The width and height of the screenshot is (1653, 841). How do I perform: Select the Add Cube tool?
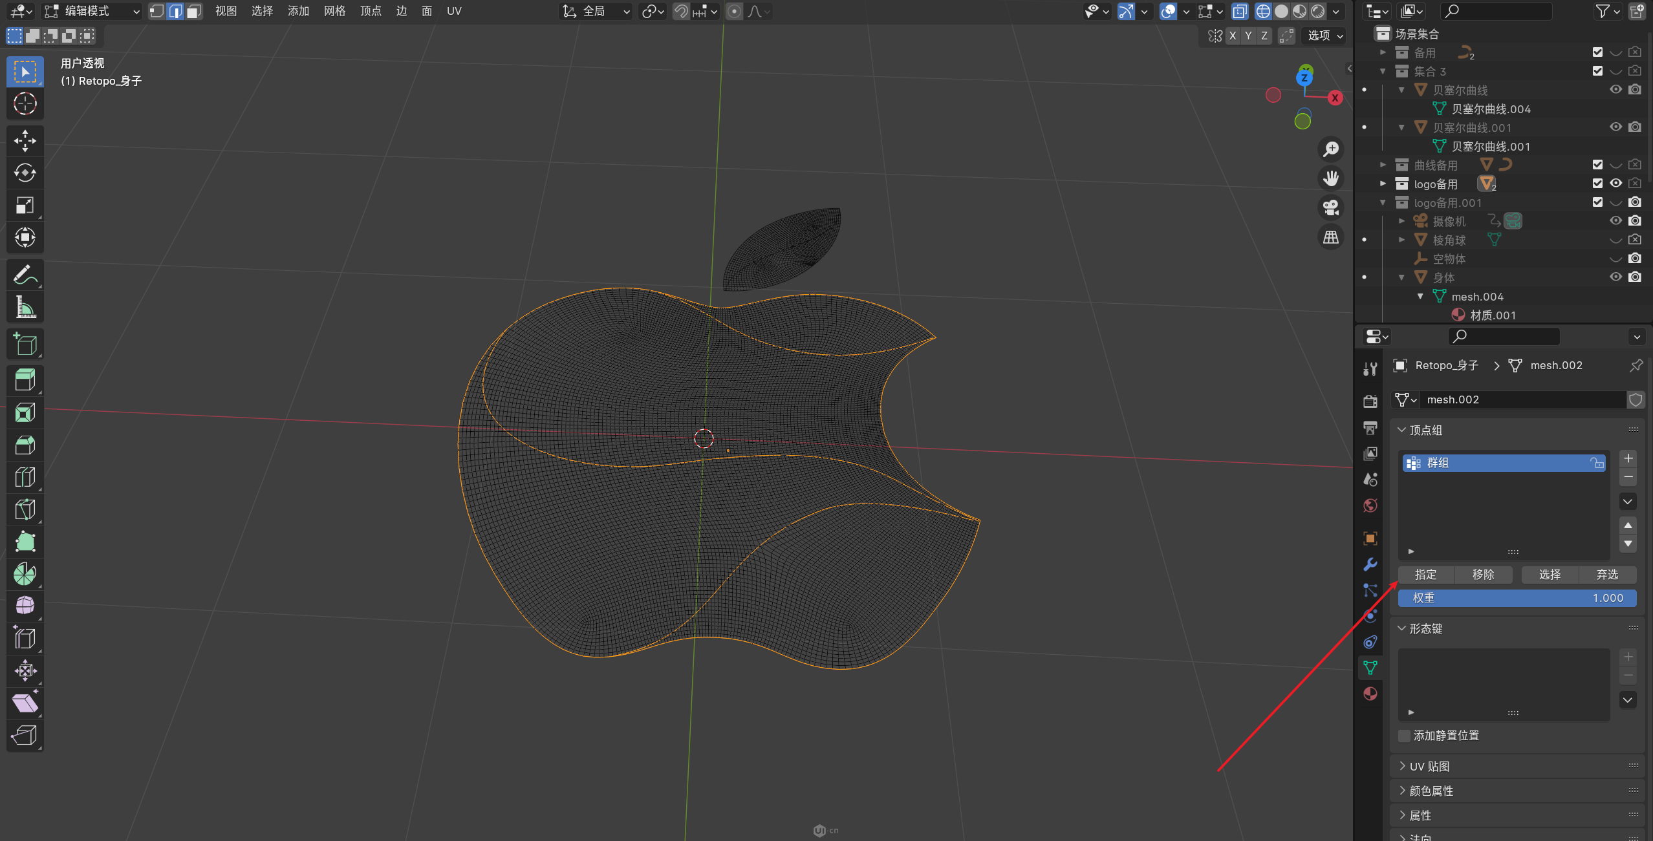(25, 345)
